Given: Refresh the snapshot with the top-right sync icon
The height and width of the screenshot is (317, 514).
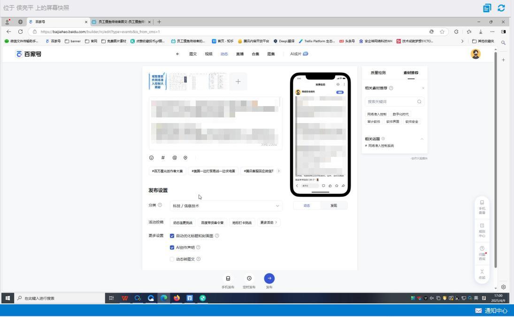Looking at the screenshot, I should point(501,8).
